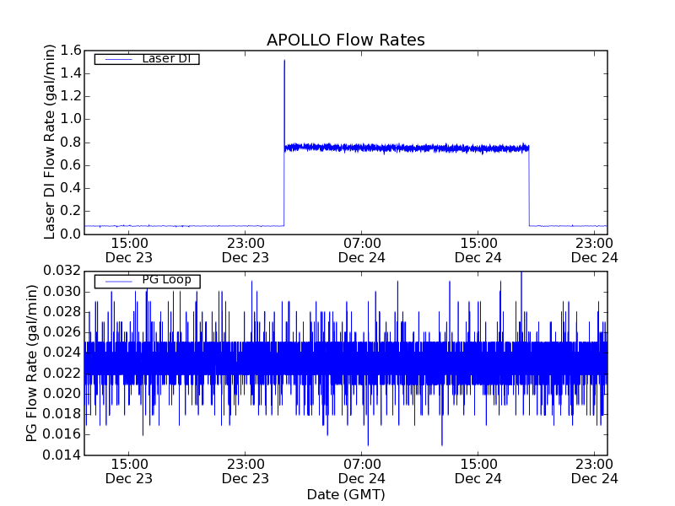Click top chart's 23:00 Dec 23 label
Viewport: 675px width, 506px height.
(x=246, y=250)
